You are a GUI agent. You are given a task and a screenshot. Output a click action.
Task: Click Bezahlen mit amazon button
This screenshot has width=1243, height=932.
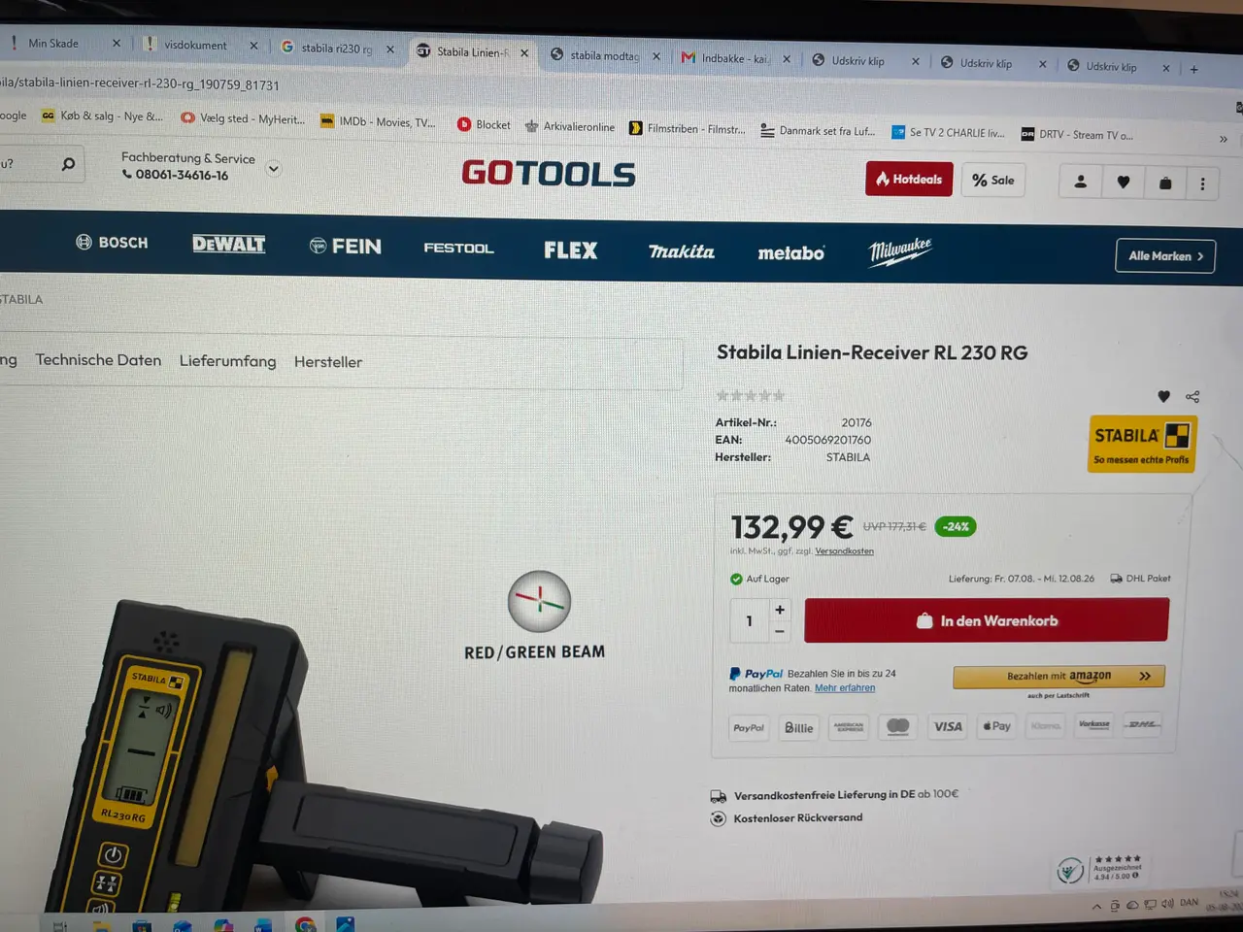pos(1058,676)
